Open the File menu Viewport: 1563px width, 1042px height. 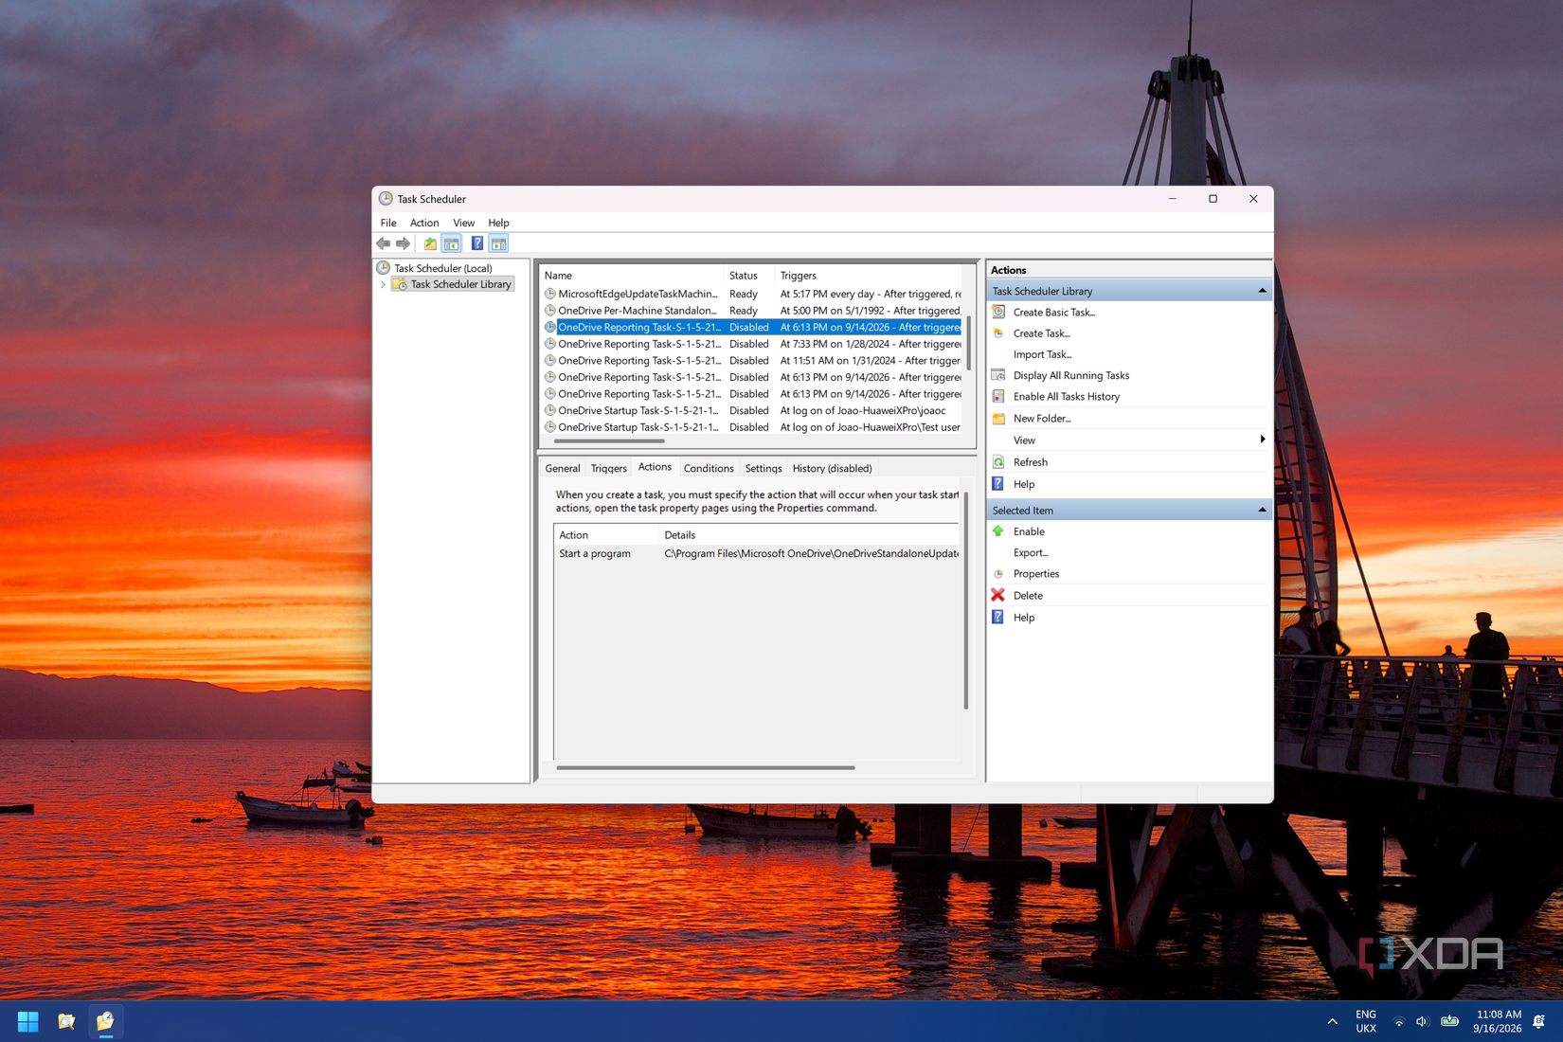[x=388, y=223]
